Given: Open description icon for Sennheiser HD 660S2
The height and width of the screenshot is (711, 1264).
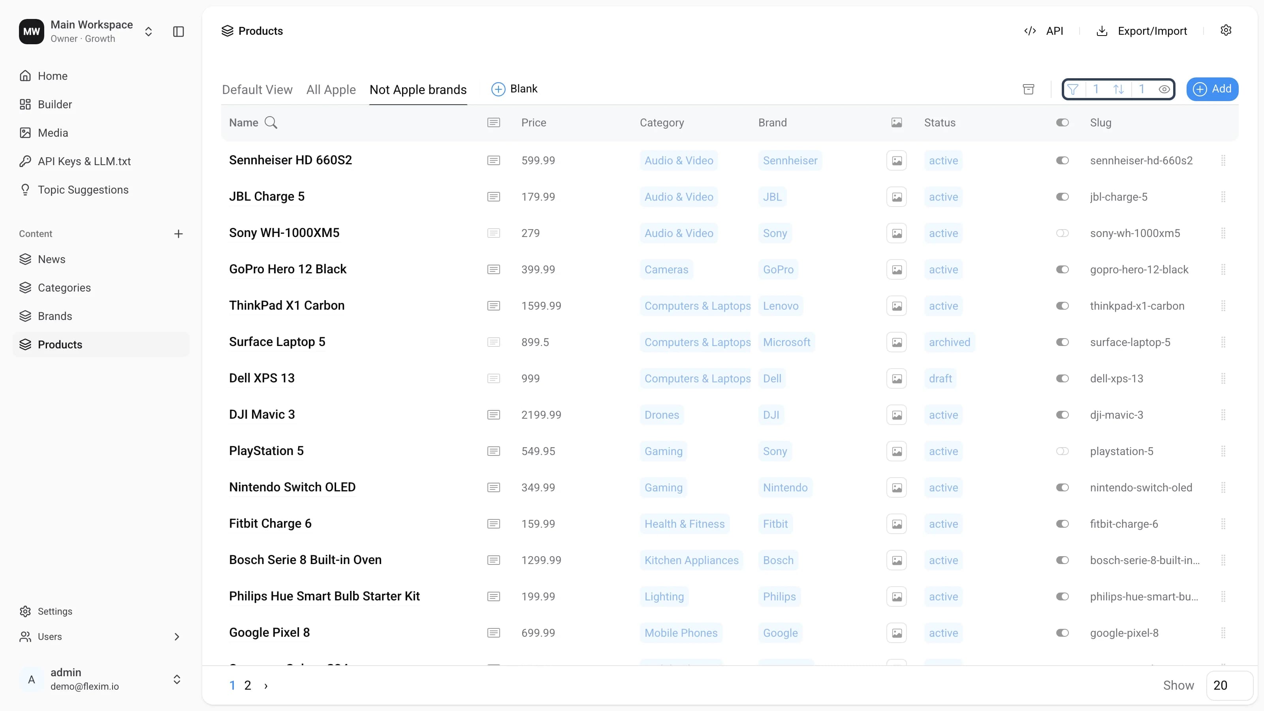Looking at the screenshot, I should click(494, 160).
